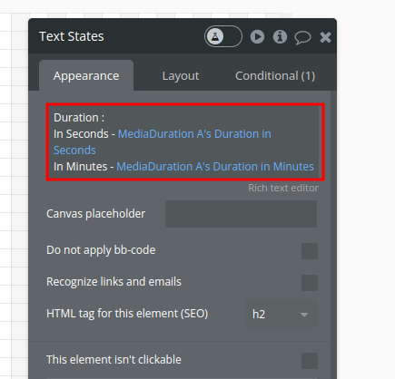Toggle the flask experimental features switch
Image resolution: width=395 pixels, height=379 pixels.
coord(223,36)
